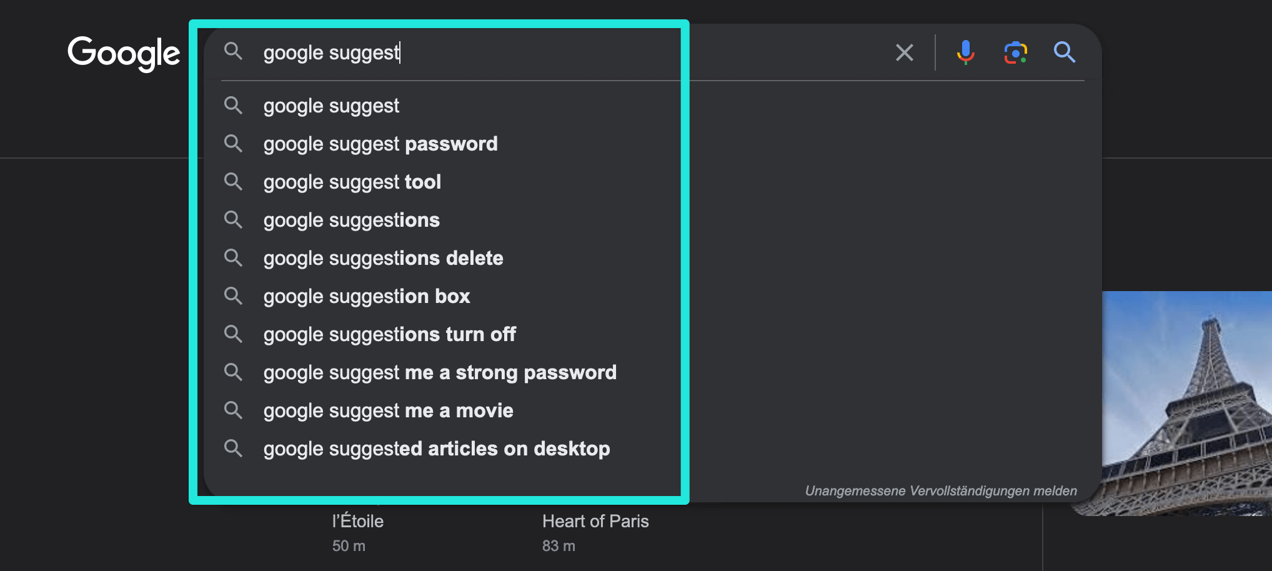1272x571 pixels.
Task: Click 'Unangemessene Vervollständigungen melden' link
Action: click(x=941, y=490)
